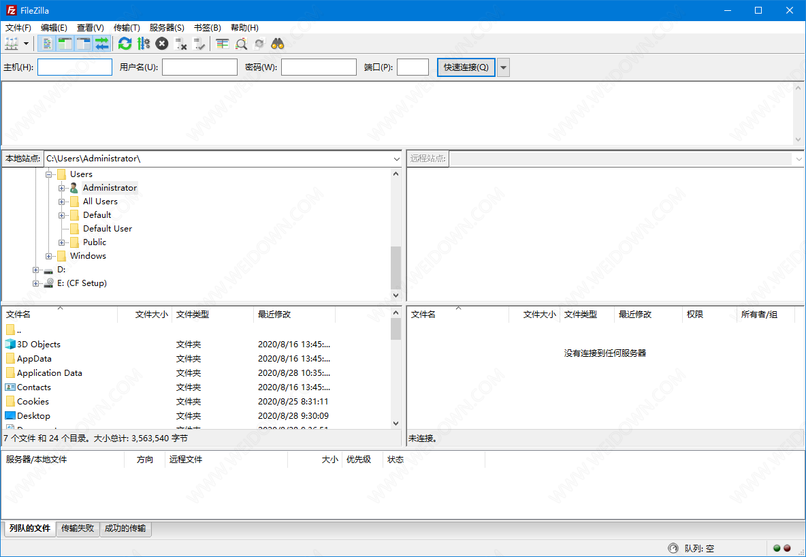Toggle local directory tree display
Screen dimensions: 806x557
click(x=65, y=44)
